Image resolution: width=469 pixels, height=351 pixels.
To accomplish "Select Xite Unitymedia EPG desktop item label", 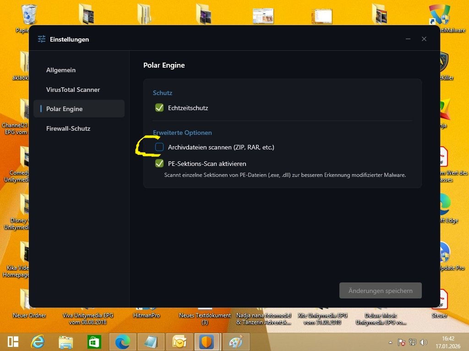I will click(322, 319).
